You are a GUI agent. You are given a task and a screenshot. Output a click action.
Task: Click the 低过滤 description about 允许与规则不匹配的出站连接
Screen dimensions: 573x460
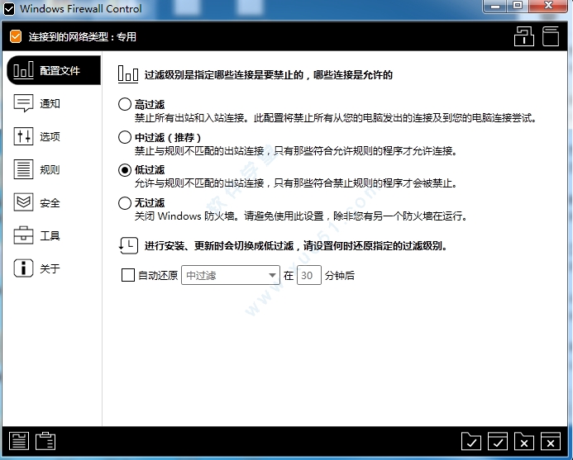click(296, 183)
